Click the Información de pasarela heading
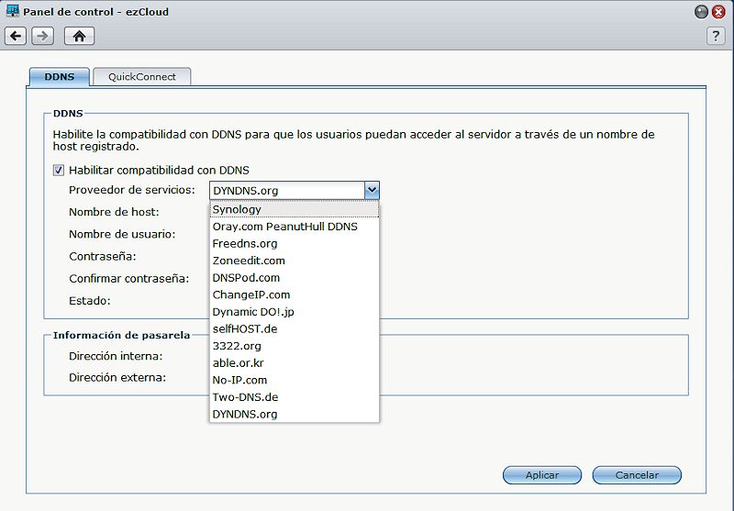The image size is (734, 511). click(x=122, y=335)
